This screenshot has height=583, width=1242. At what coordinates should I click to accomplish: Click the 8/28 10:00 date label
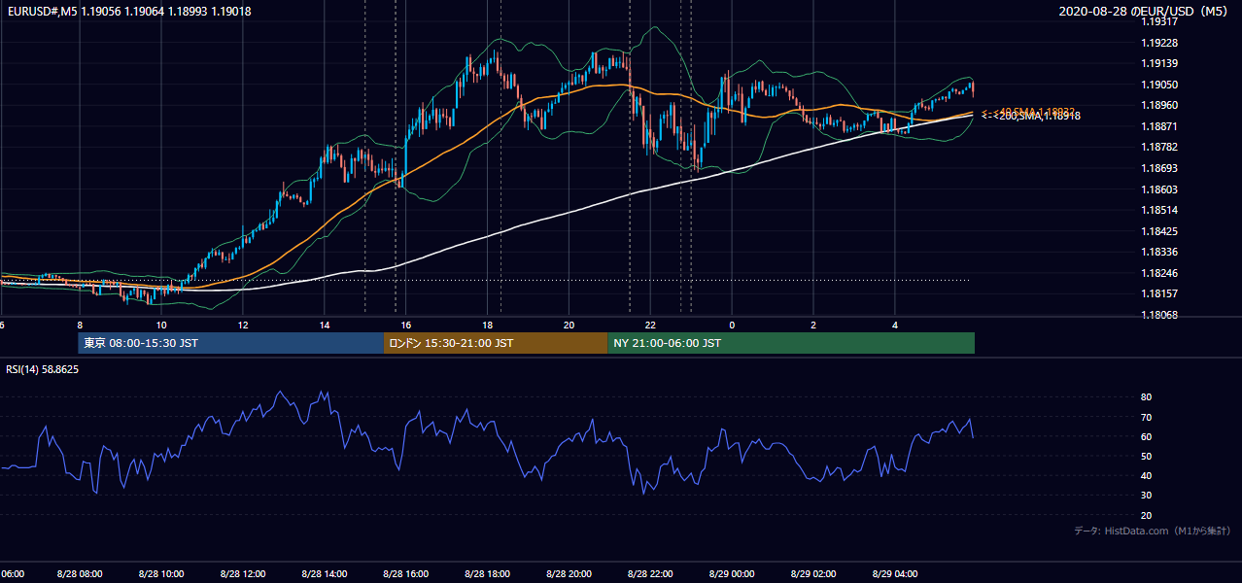[x=161, y=574]
